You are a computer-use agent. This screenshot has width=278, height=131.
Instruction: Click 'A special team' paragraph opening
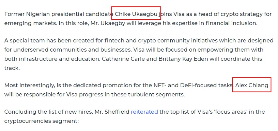point(25,41)
